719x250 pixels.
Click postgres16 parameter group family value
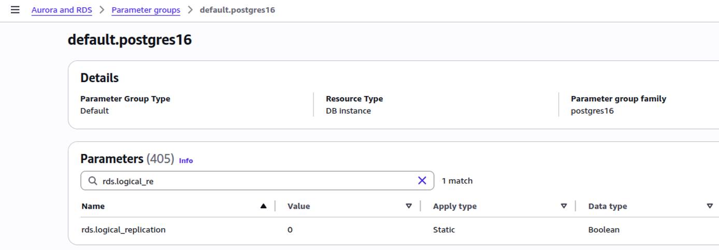[x=592, y=111]
